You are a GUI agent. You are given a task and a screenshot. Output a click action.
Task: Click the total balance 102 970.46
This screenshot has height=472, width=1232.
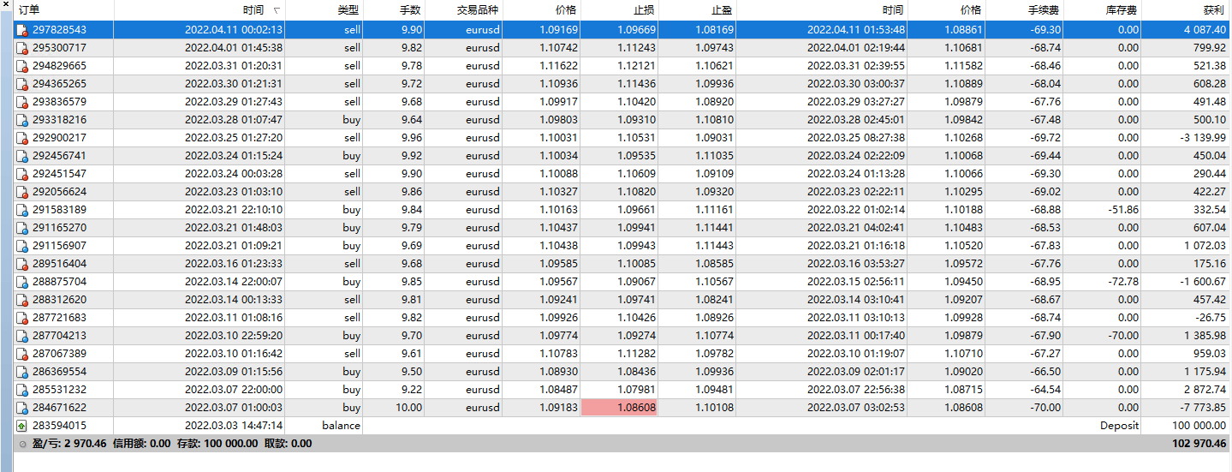(1198, 444)
